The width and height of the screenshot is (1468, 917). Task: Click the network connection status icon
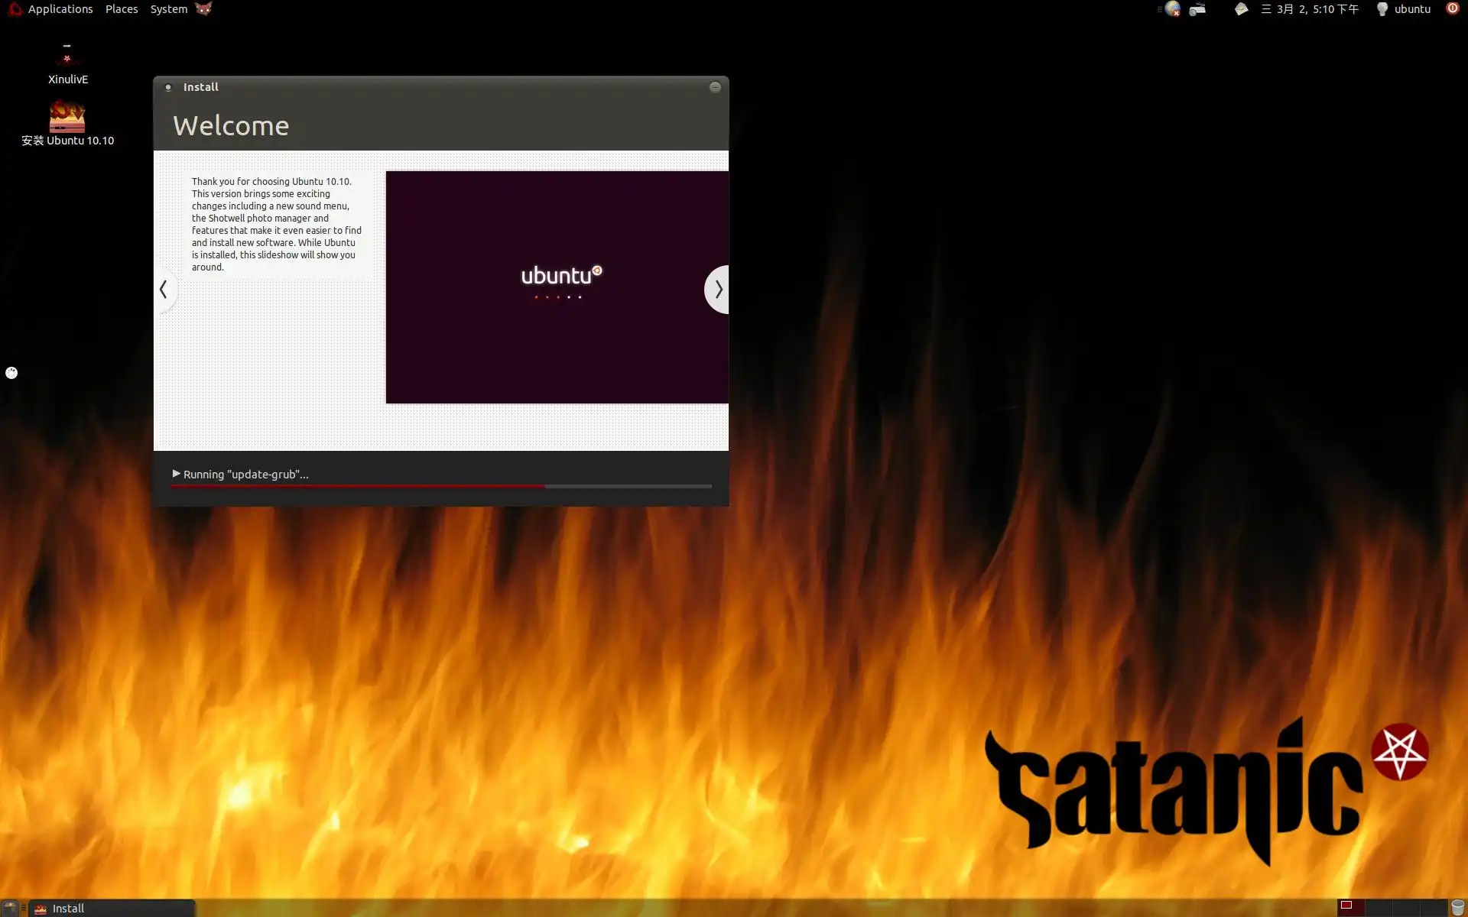click(x=1173, y=9)
